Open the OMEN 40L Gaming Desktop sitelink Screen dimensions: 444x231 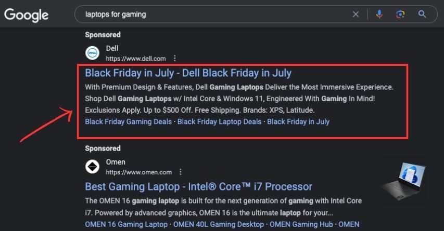click(218, 225)
